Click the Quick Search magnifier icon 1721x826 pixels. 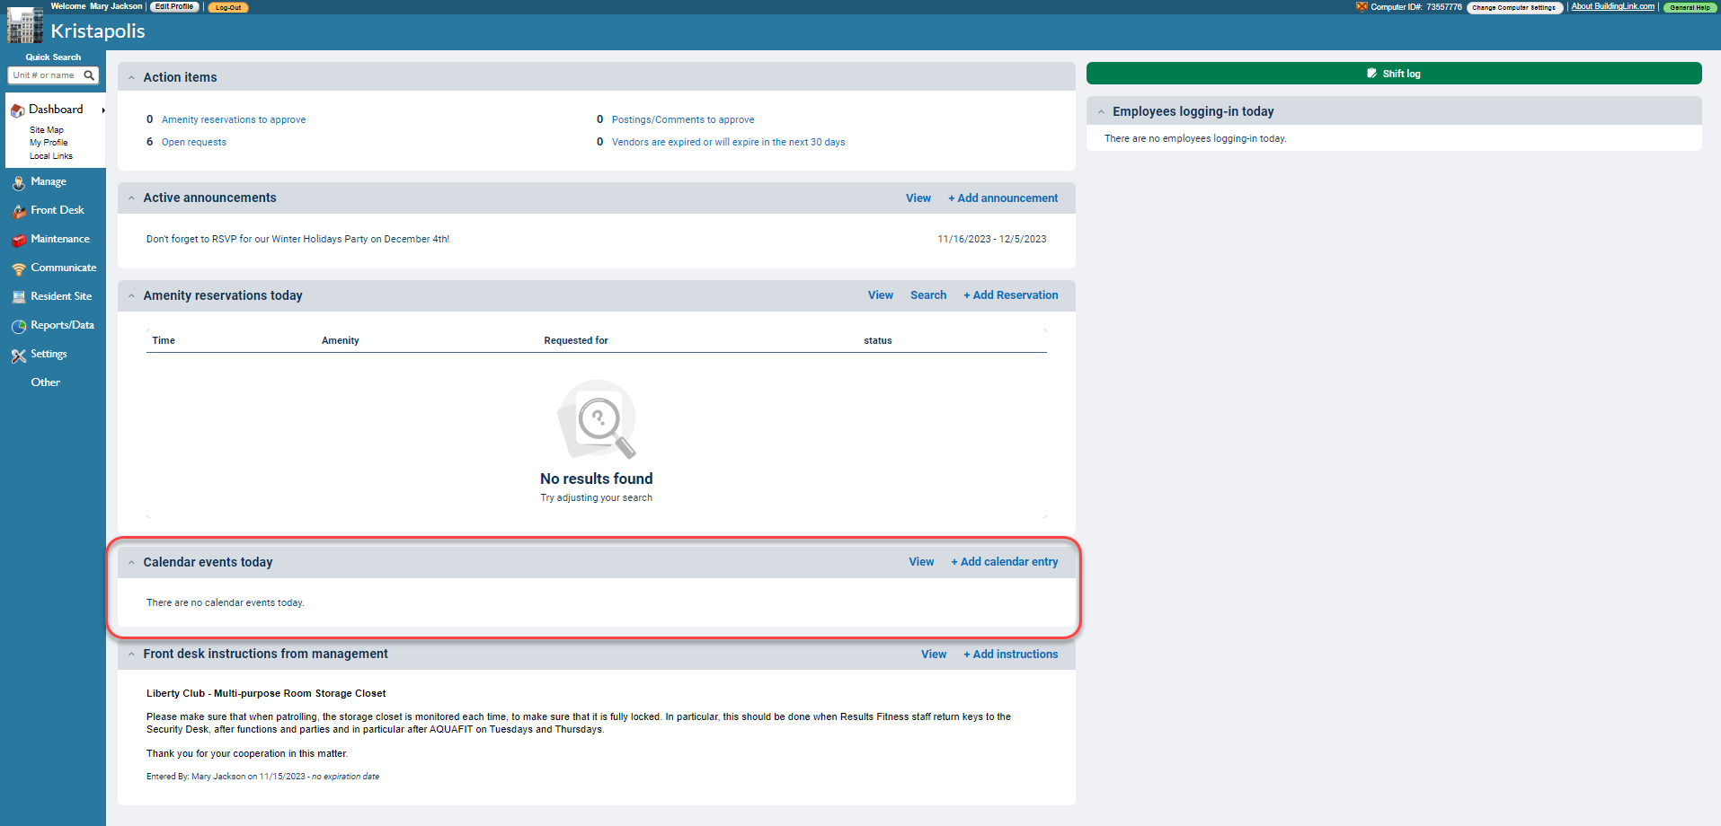click(89, 75)
